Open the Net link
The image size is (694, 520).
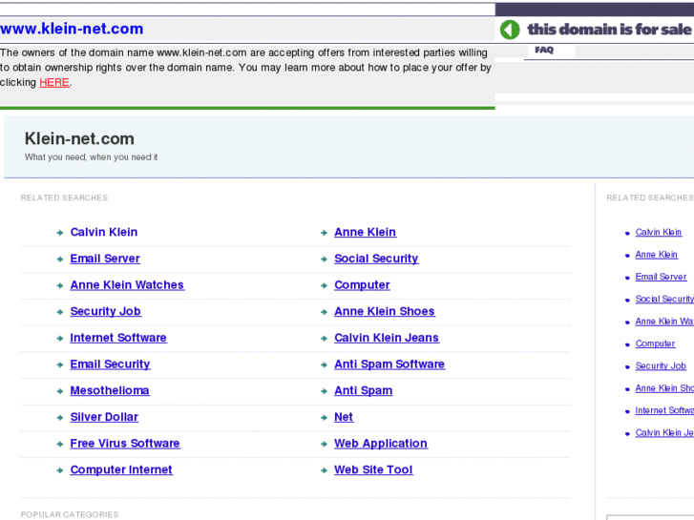[344, 417]
